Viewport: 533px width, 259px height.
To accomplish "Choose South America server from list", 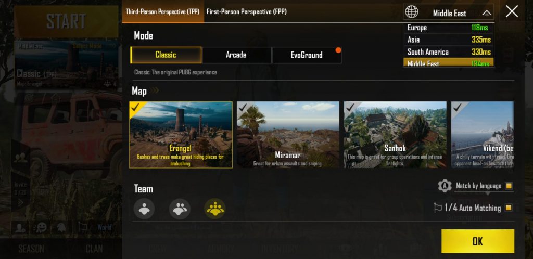I will (449, 52).
